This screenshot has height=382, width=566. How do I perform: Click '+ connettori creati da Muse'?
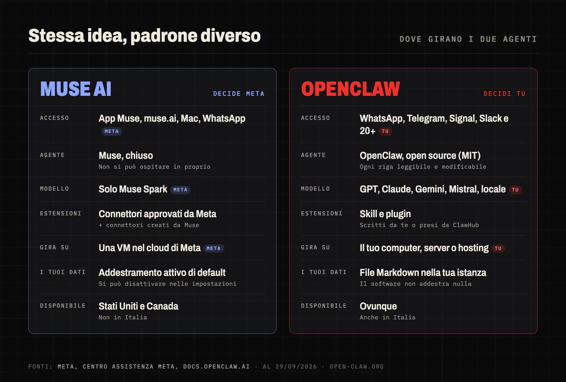(x=149, y=225)
